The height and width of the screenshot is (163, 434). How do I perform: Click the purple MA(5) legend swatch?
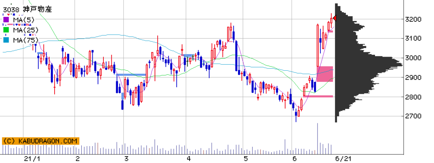click(x=6, y=19)
